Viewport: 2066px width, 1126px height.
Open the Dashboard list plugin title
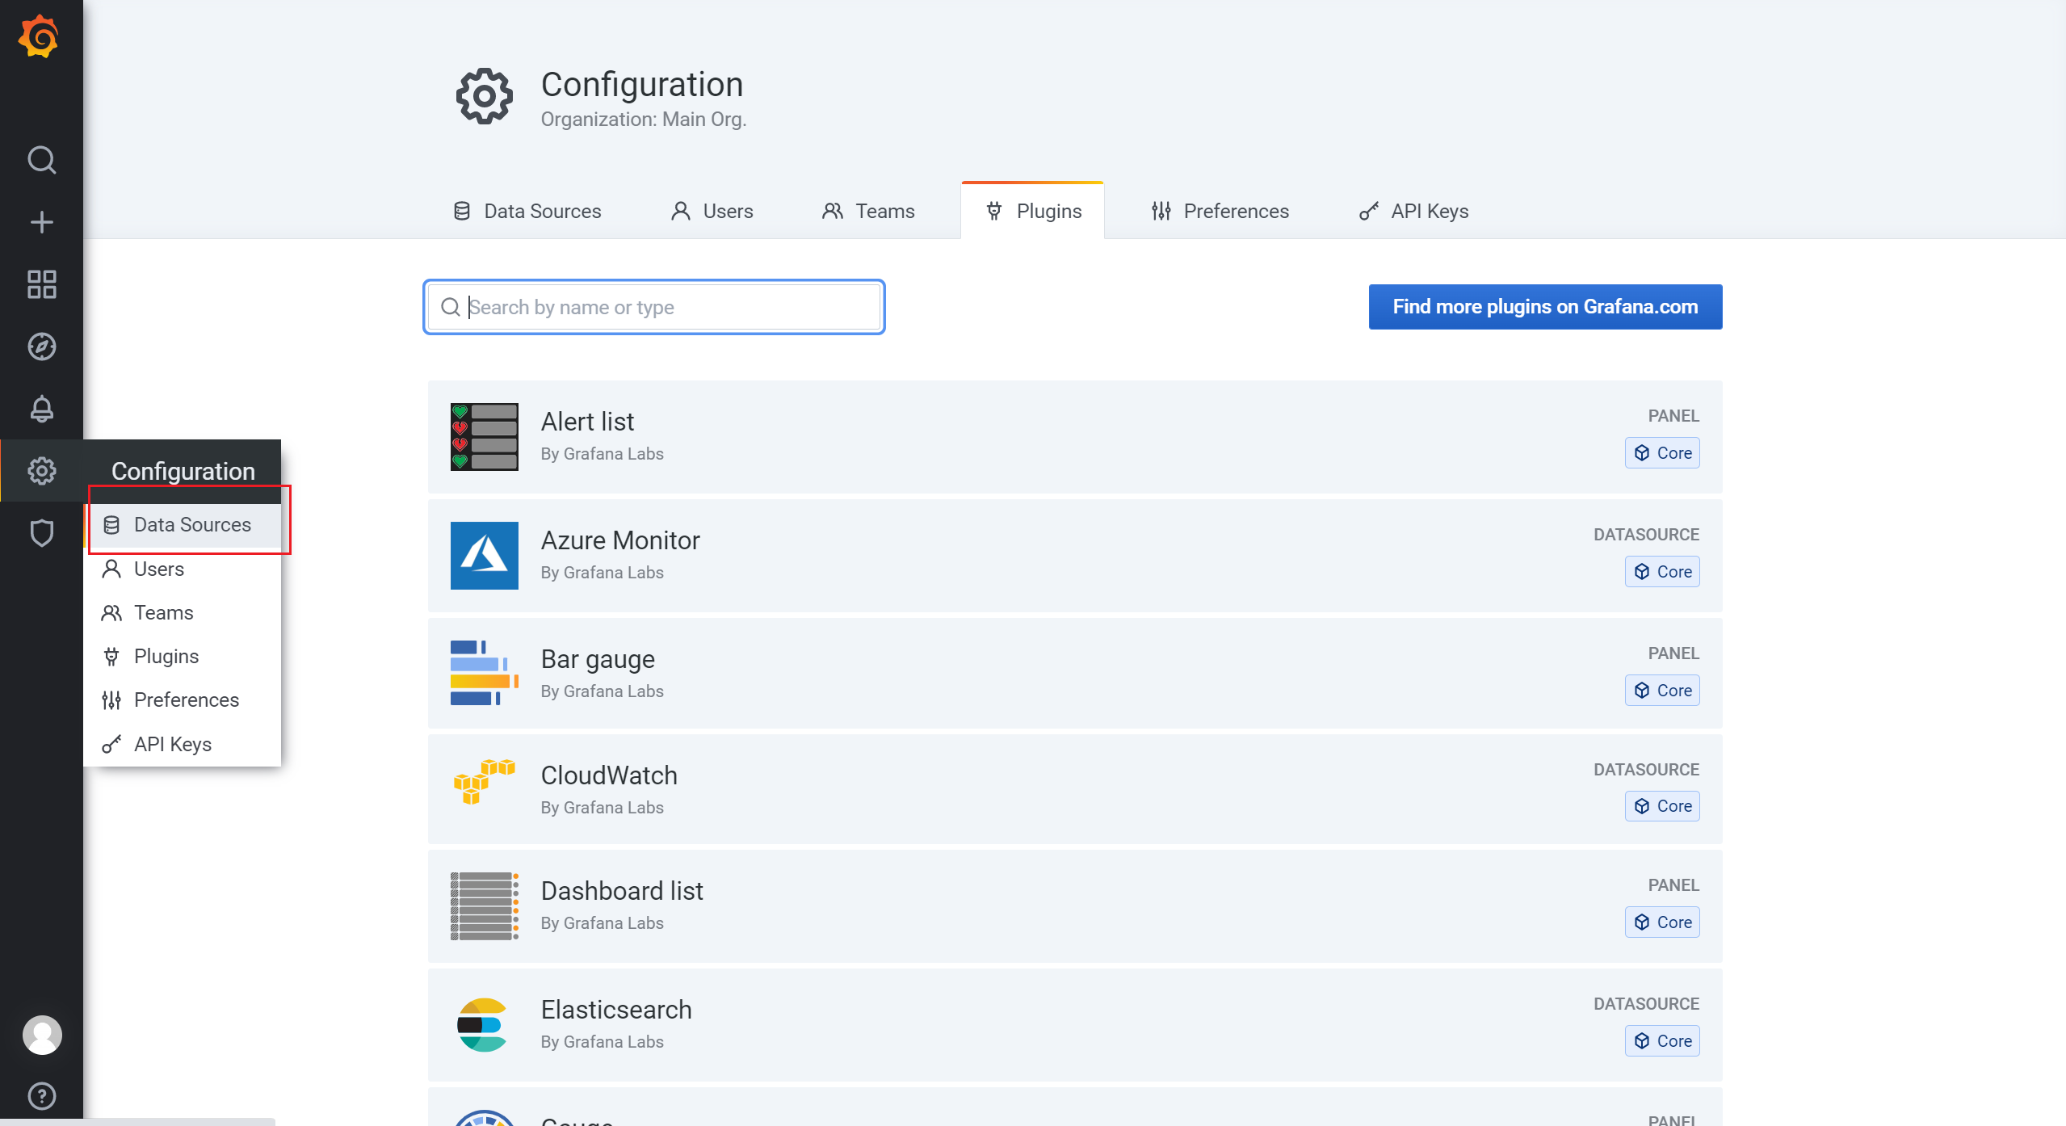(622, 891)
